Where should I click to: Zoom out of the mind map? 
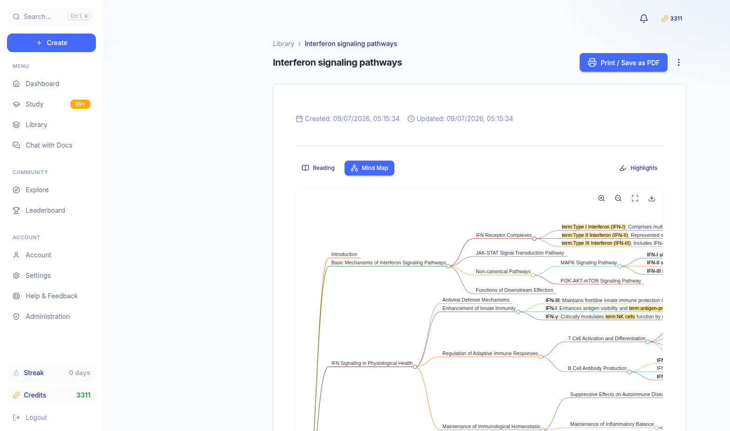[x=618, y=198]
